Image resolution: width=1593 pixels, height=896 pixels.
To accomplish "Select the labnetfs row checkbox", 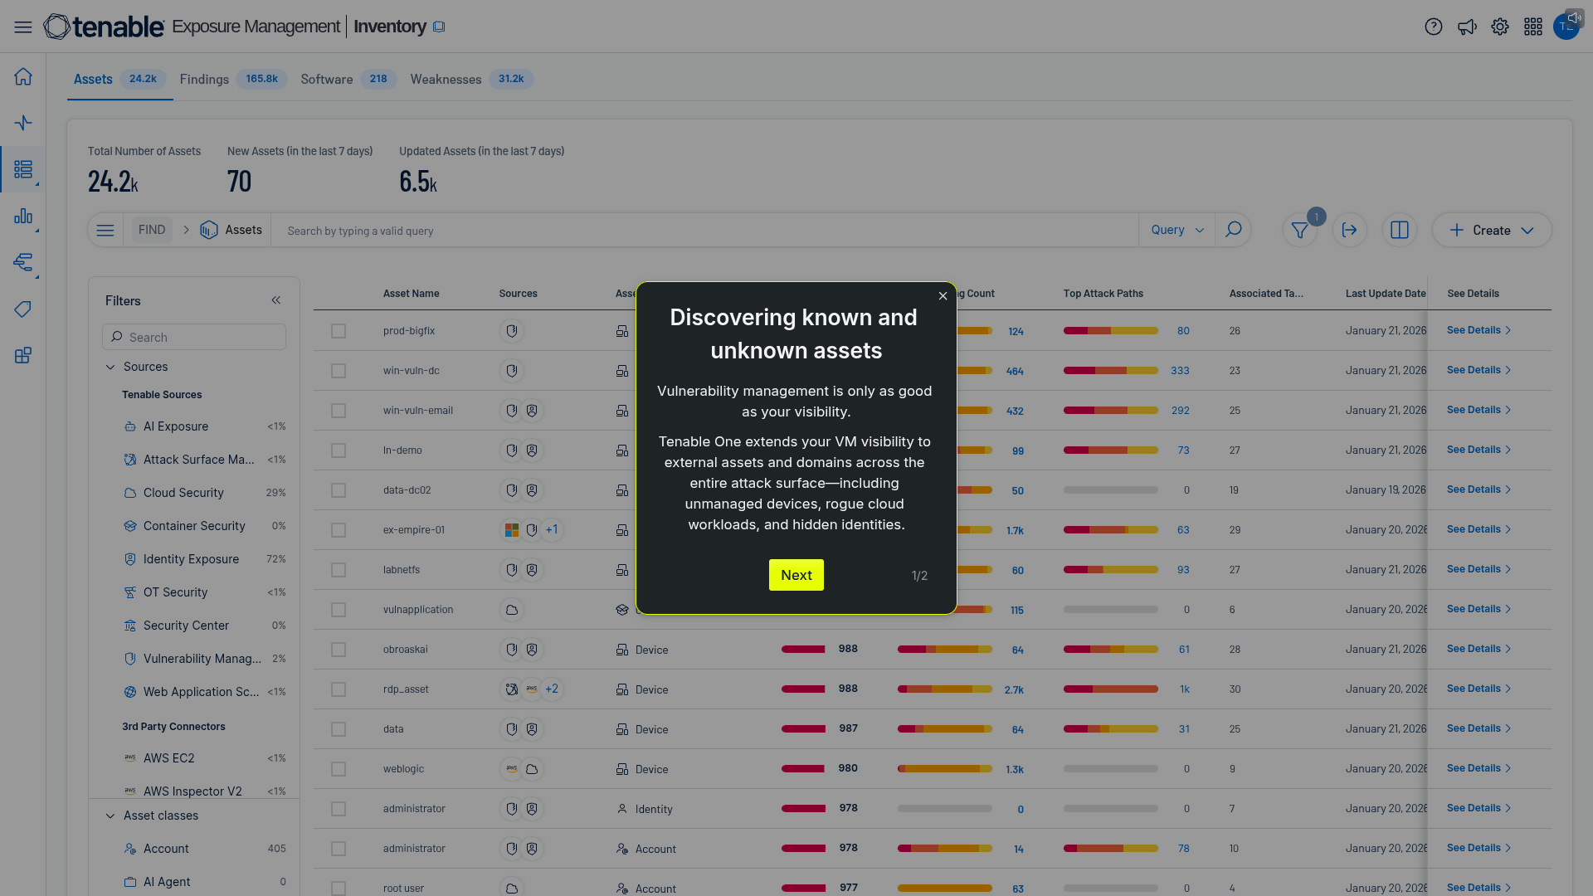I will click(339, 570).
